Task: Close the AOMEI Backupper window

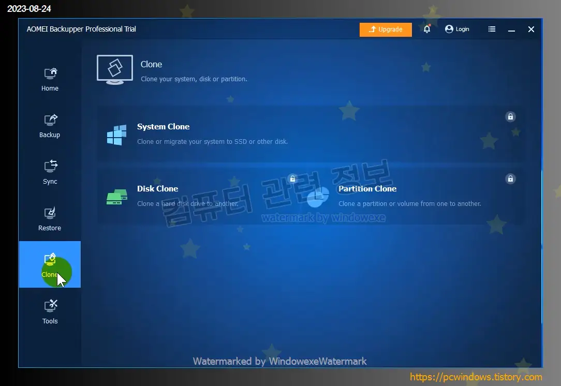Action: pyautogui.click(x=531, y=29)
